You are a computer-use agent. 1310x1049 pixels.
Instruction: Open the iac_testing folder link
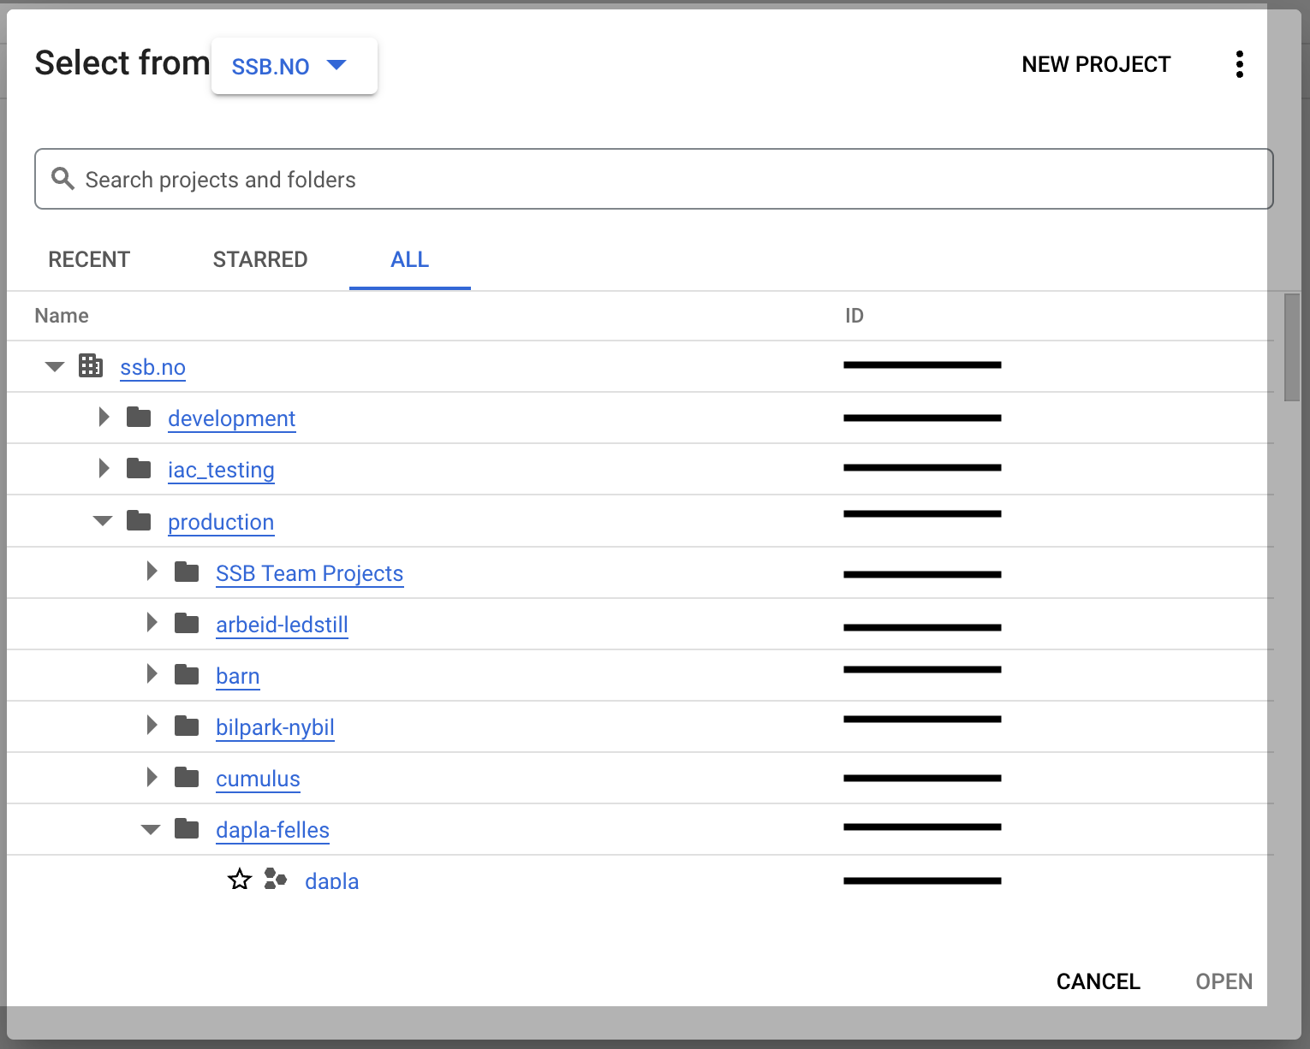221,470
